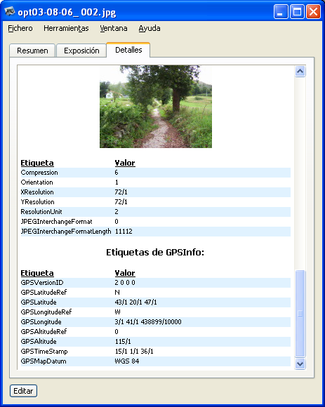
Task: Select the Detalles tab
Action: 128,50
